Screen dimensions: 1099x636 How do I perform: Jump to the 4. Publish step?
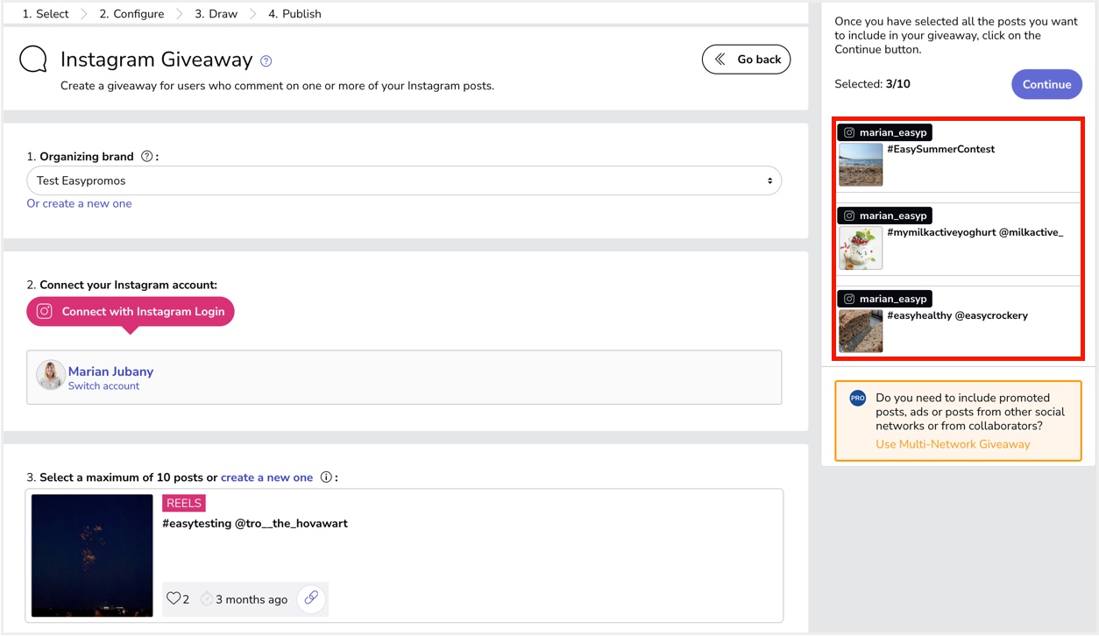294,14
